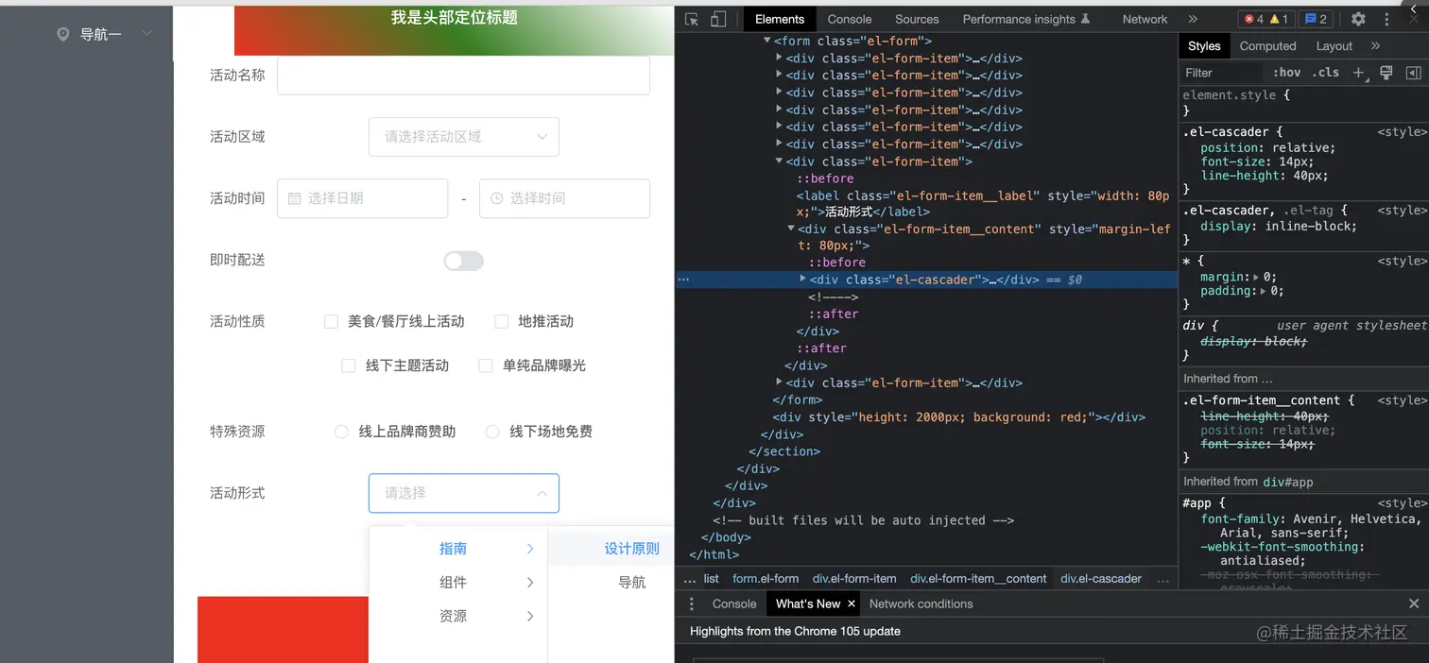This screenshot has width=1429, height=663.
Task: Click div.el-form-item__content breadcrumb
Action: (x=978, y=579)
